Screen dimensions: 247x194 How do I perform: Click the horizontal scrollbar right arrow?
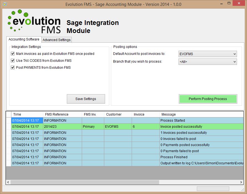(241, 182)
